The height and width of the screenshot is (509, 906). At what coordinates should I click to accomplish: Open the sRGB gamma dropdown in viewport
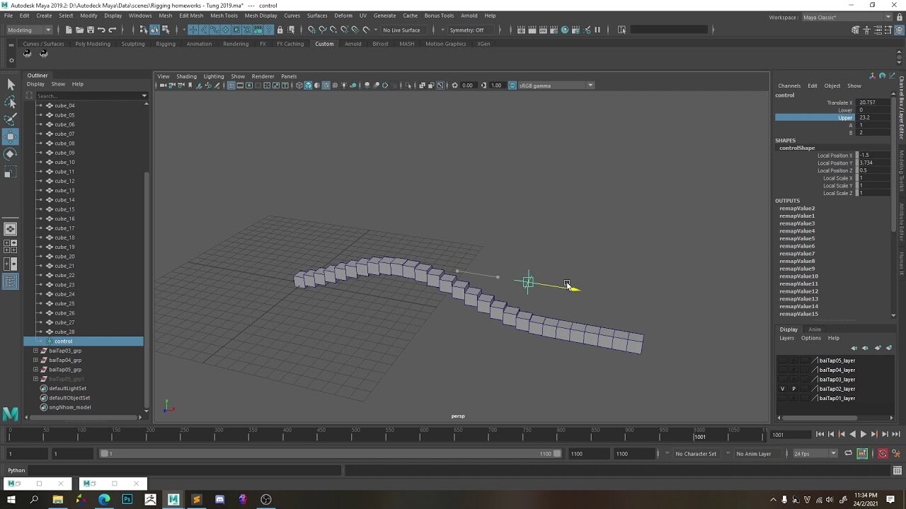[591, 85]
